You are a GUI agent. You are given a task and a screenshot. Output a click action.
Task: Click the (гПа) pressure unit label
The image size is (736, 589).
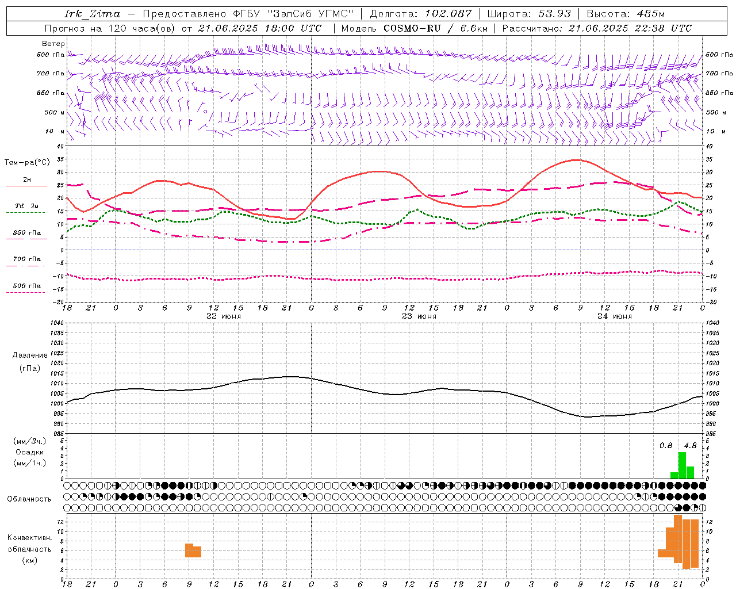tap(30, 368)
